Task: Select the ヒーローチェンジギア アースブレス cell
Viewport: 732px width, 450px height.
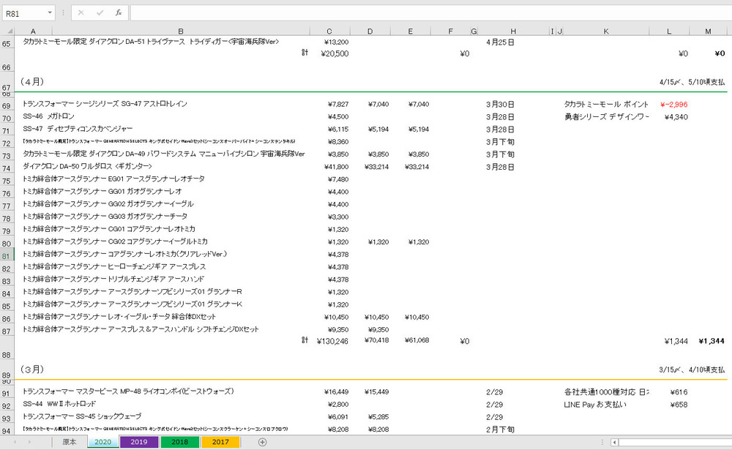Action: tap(114, 266)
